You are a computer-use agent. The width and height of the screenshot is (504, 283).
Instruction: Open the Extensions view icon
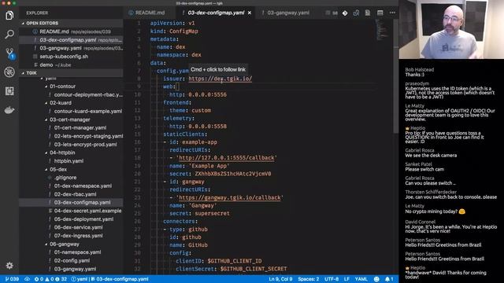[9, 91]
